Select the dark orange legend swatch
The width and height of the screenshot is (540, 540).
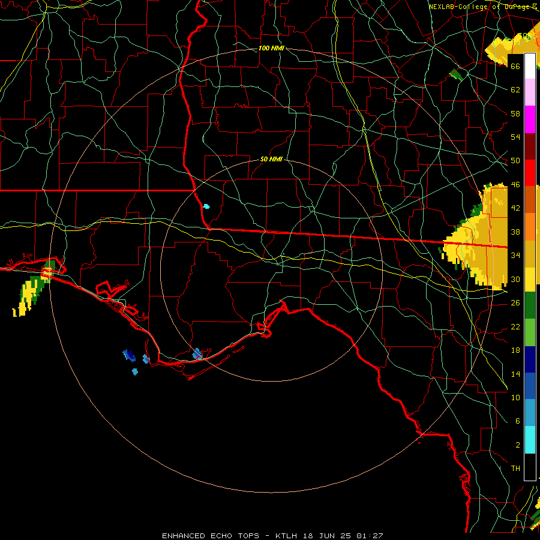(x=530, y=200)
